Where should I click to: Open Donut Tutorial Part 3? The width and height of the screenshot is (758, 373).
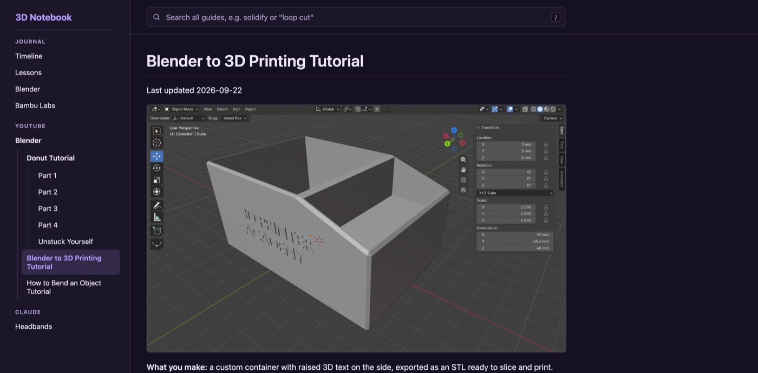point(48,209)
